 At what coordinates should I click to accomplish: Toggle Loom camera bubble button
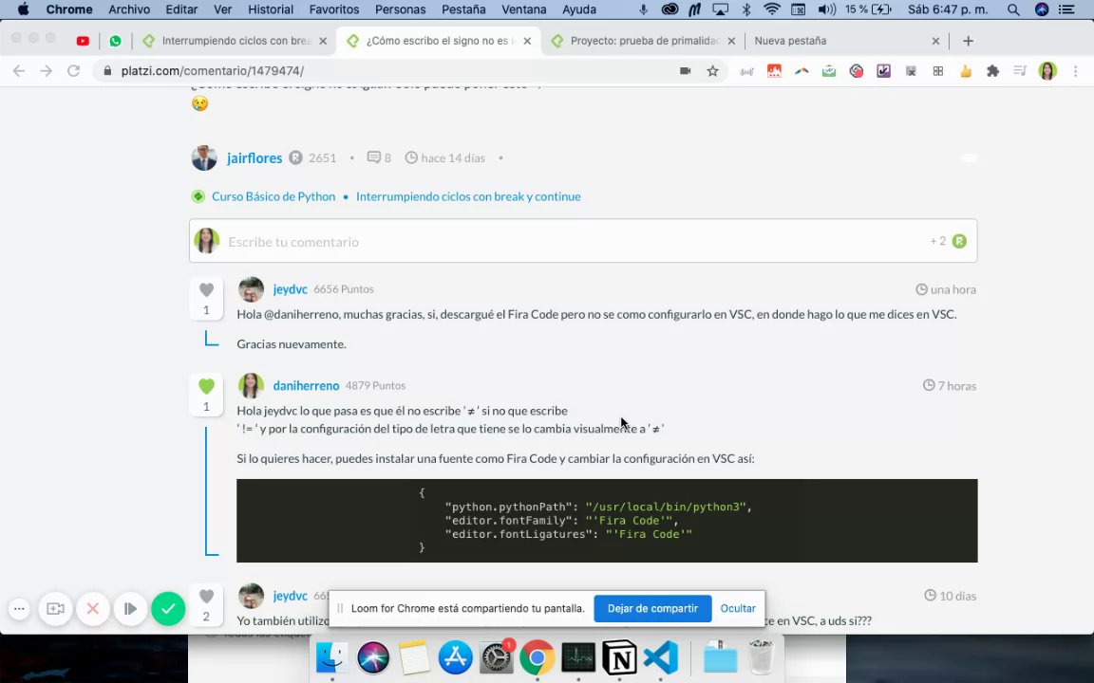55,609
